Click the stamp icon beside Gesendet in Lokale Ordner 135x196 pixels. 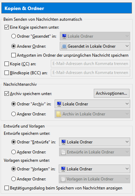pos(64,46)
